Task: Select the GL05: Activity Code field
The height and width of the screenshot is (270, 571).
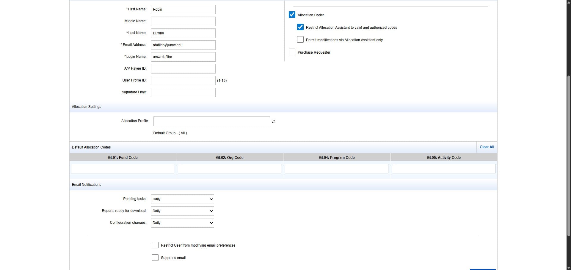Action: click(443, 169)
